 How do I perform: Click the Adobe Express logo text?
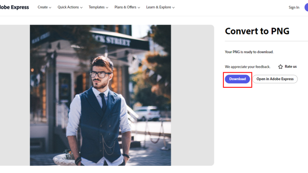14,7
